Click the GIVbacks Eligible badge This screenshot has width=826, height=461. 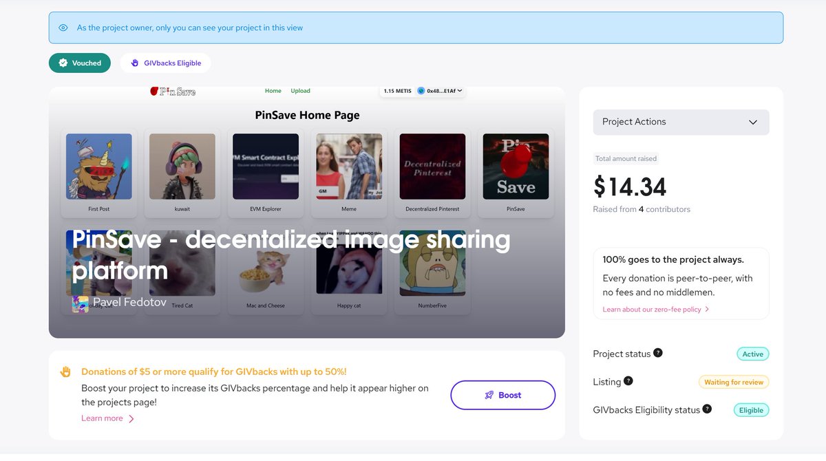point(165,63)
